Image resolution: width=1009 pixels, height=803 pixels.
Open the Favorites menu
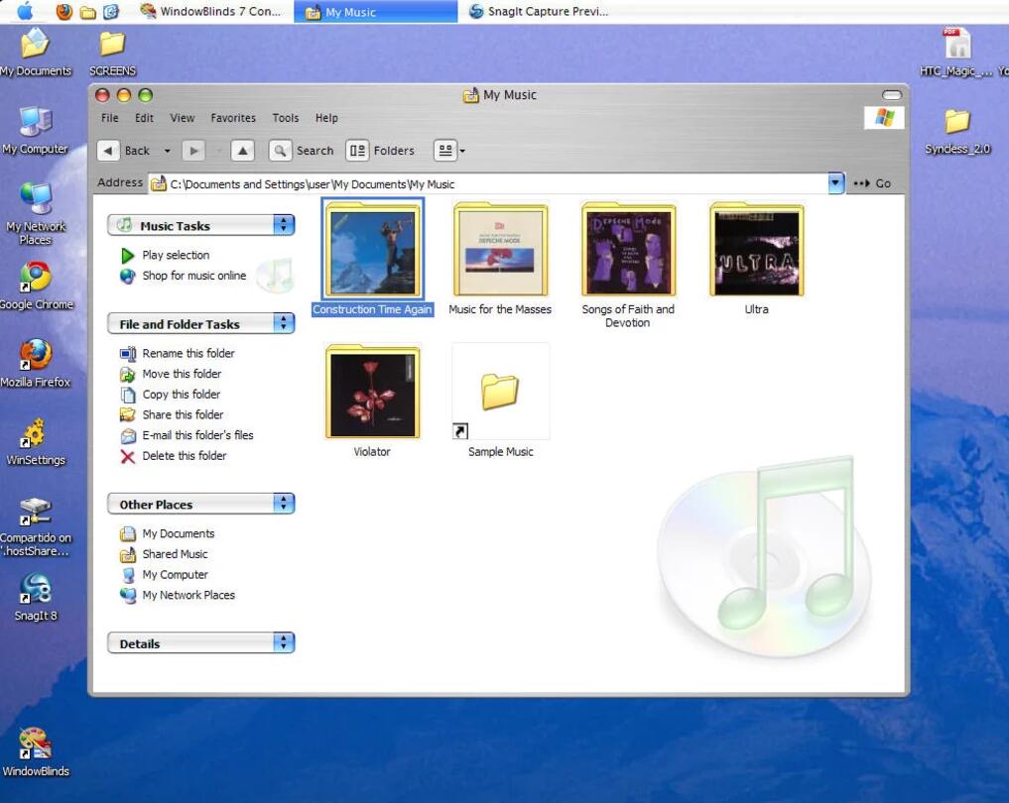click(x=232, y=118)
